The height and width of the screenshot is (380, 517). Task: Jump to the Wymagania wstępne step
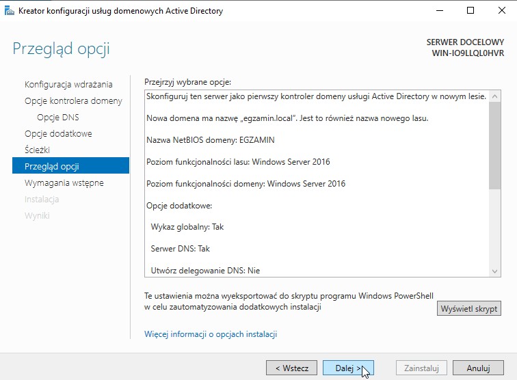[x=64, y=183]
